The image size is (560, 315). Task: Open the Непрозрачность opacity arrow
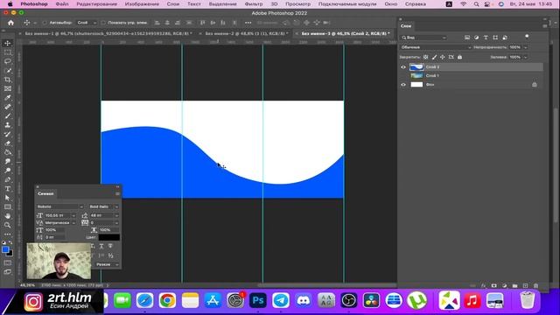point(525,47)
